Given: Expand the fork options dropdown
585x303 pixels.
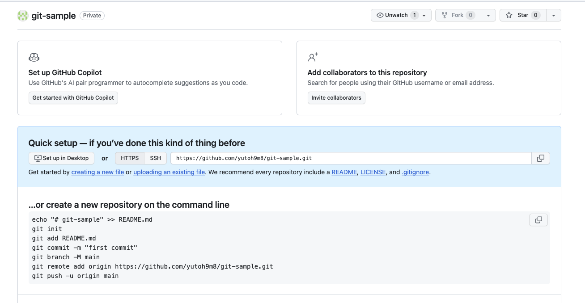Looking at the screenshot, I should click(x=488, y=15).
